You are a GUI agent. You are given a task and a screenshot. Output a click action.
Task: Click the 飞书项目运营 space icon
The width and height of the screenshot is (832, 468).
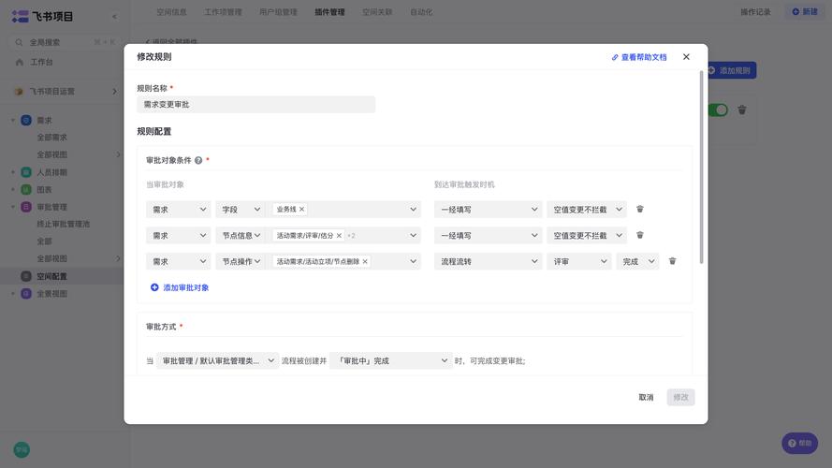coord(19,92)
